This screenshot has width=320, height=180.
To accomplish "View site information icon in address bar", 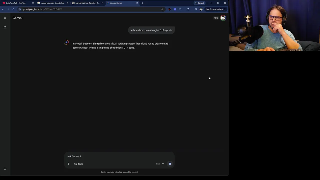I will coord(20,9).
